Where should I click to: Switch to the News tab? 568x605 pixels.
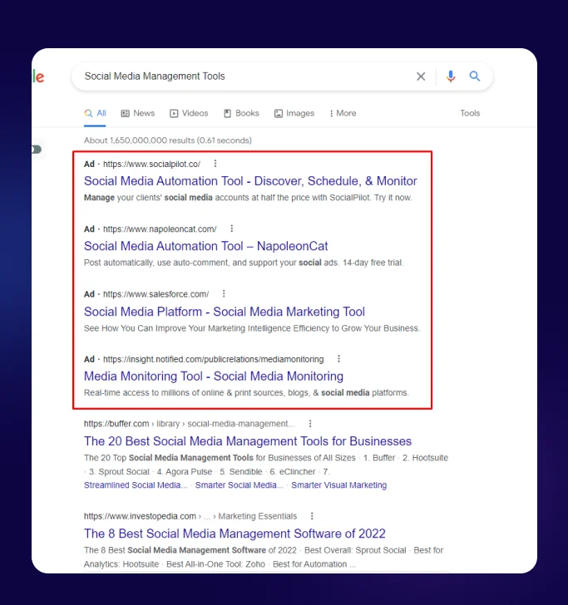point(138,113)
